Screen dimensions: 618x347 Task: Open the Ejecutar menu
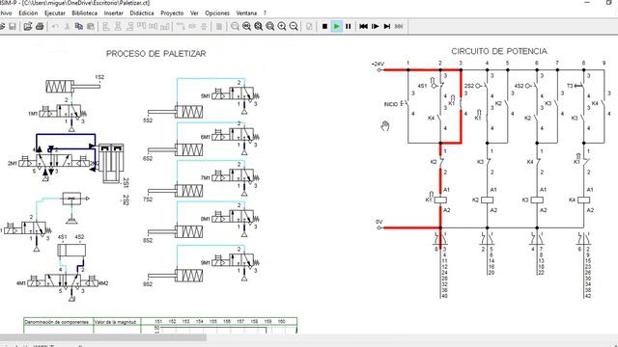click(55, 13)
